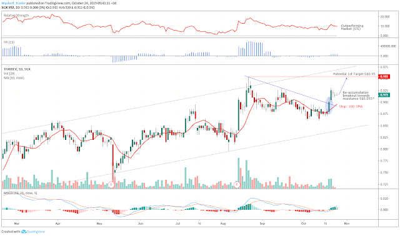Screen dimensions: 400x236
Task: Click the 0.850 price scale label
Action: point(384,125)
